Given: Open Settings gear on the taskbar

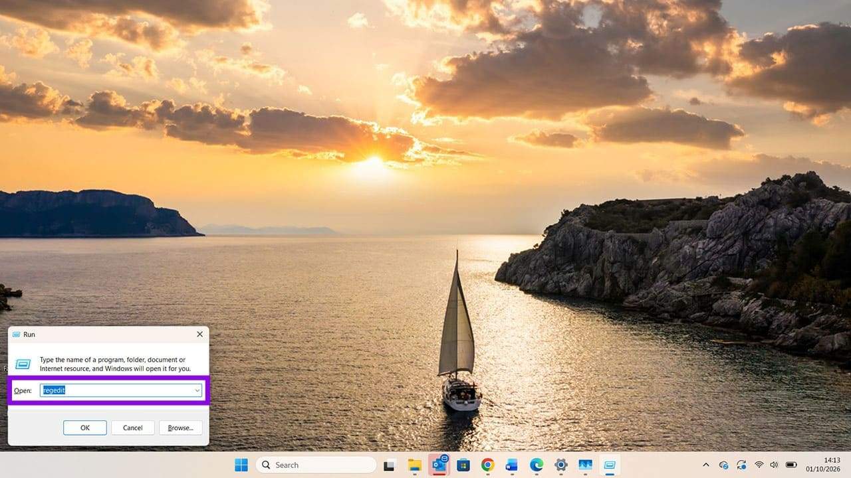Looking at the screenshot, I should 561,465.
